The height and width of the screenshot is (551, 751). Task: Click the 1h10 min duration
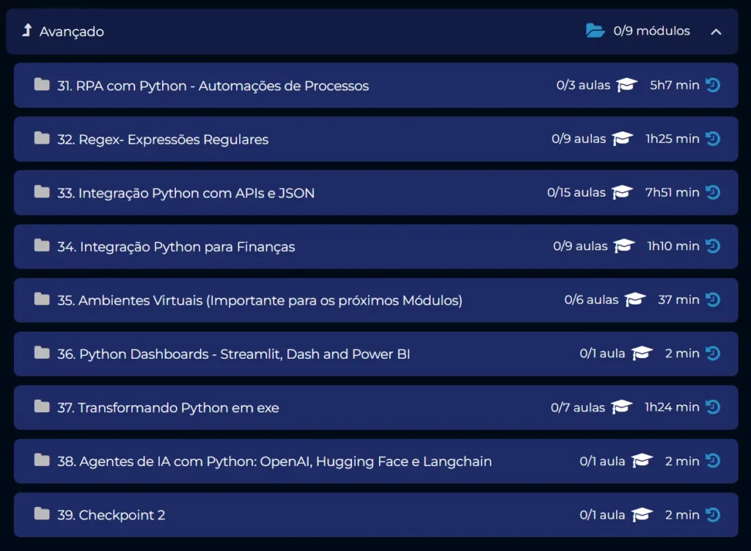click(x=673, y=246)
